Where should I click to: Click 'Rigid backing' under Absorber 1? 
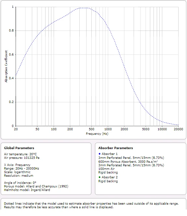click(108, 172)
